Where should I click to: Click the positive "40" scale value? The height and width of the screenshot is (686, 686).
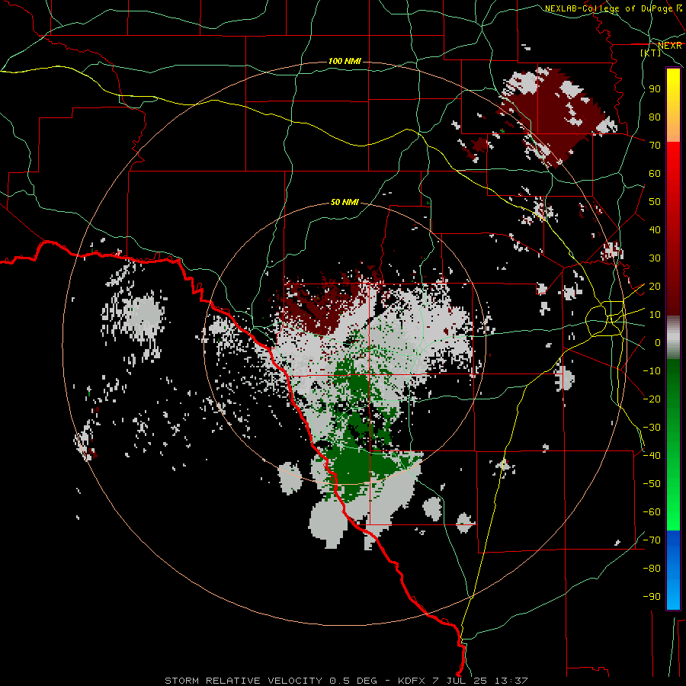point(655,230)
